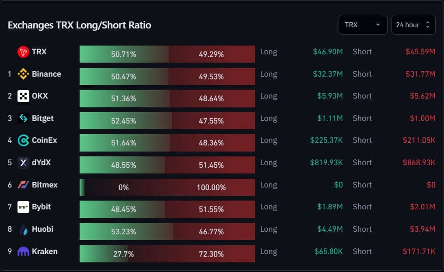Viewport: 444px width, 272px height.
Task: Click the TRX red logo icon
Action: click(23, 52)
